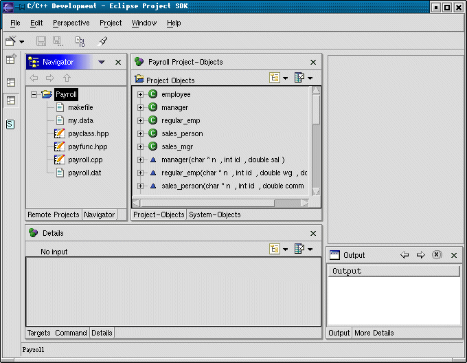
Task: Select the payroll.cpp file
Action: [85, 159]
